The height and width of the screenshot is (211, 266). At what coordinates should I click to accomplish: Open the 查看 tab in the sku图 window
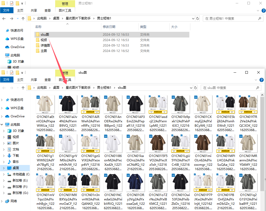click(x=48, y=80)
